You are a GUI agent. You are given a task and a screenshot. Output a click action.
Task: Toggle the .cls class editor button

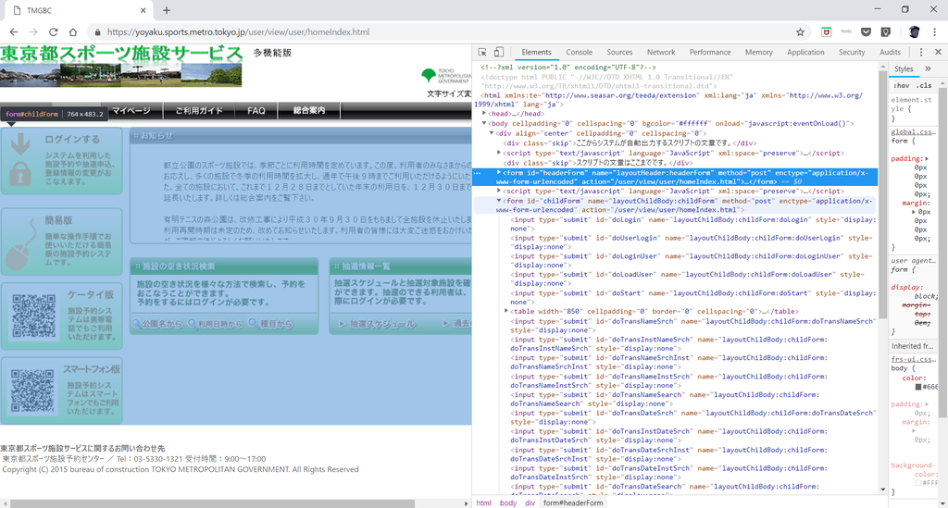click(925, 86)
